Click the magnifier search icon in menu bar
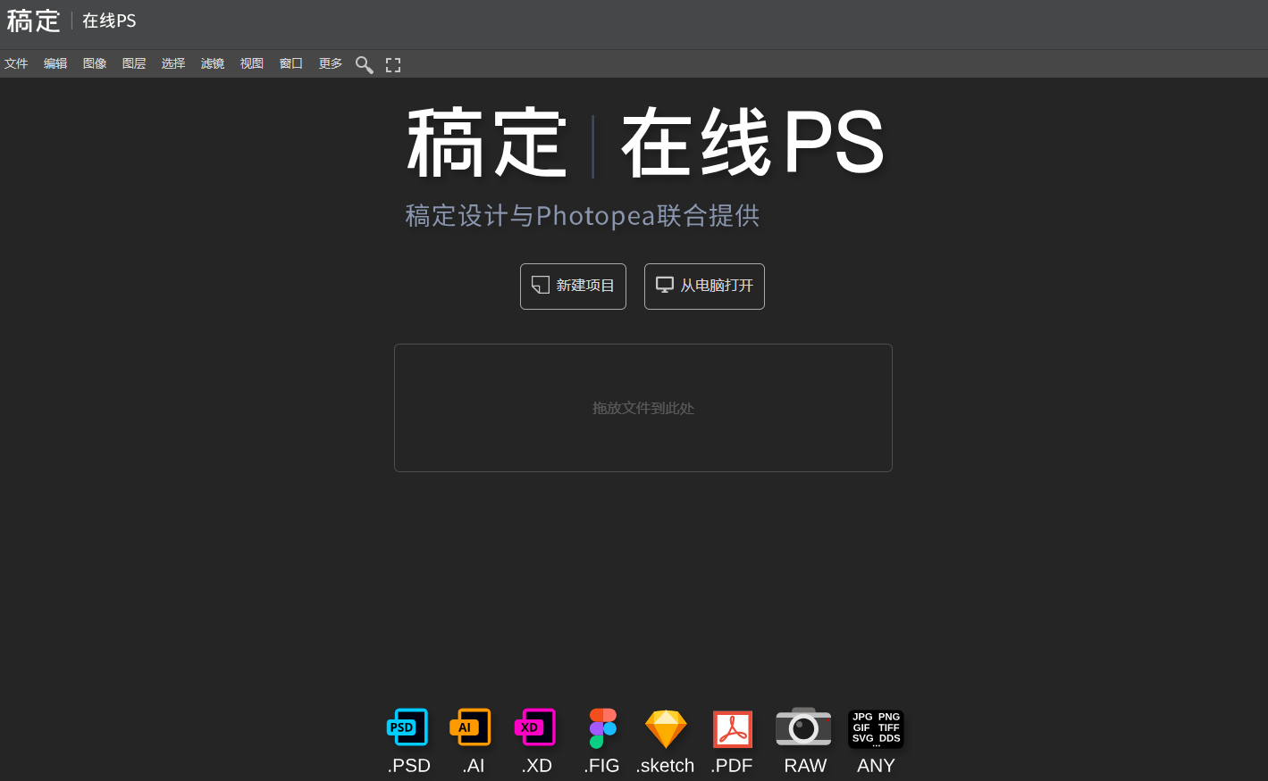Screen dimensions: 1268x781 point(365,64)
